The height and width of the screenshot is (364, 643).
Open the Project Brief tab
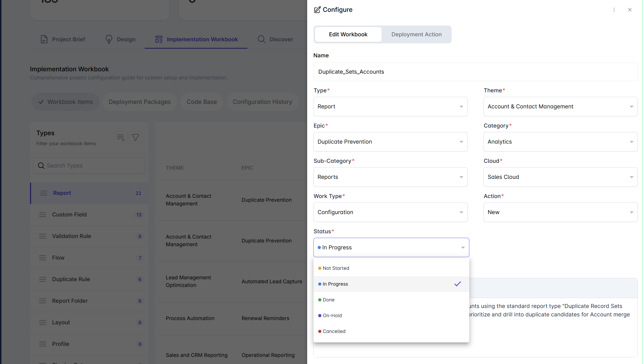tap(63, 39)
